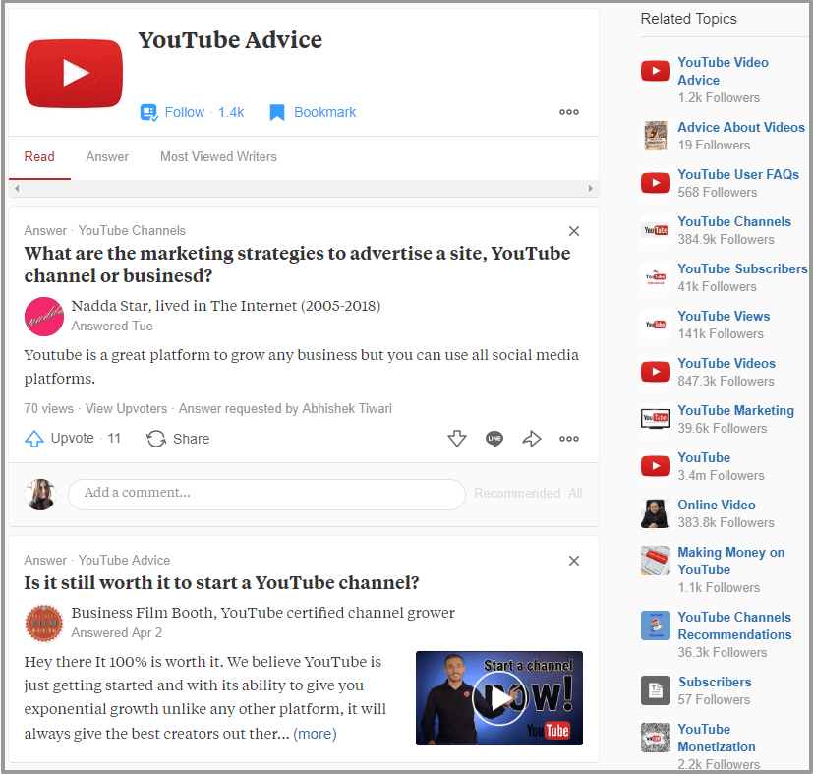The width and height of the screenshot is (813, 774).
Task: Upvote Nadda Star's answer
Action: tap(72, 439)
